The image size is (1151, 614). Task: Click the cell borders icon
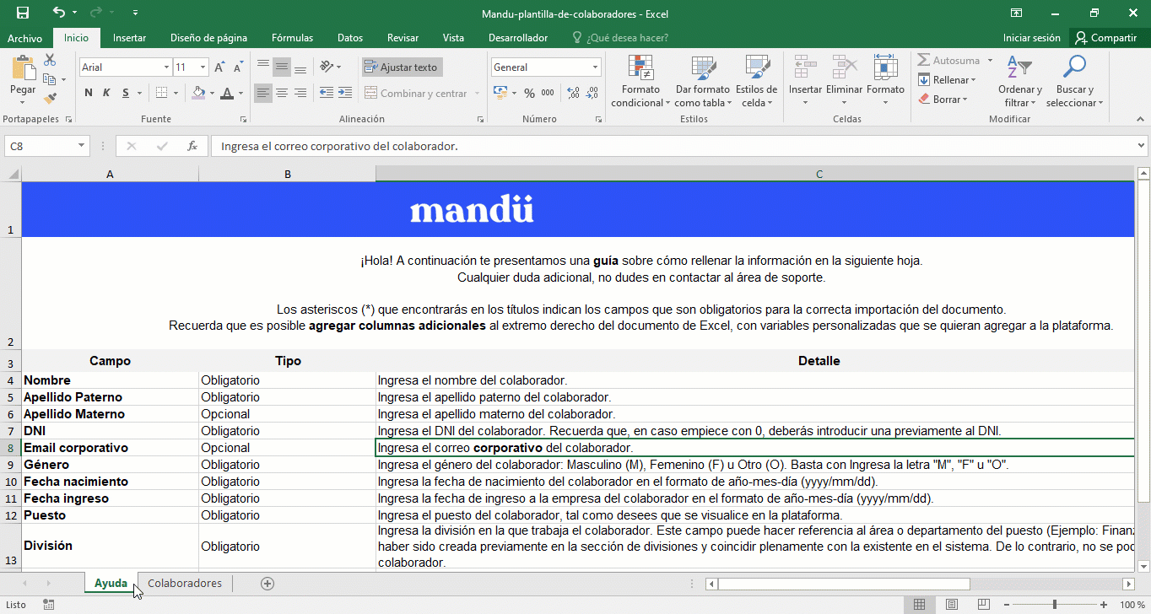(162, 93)
